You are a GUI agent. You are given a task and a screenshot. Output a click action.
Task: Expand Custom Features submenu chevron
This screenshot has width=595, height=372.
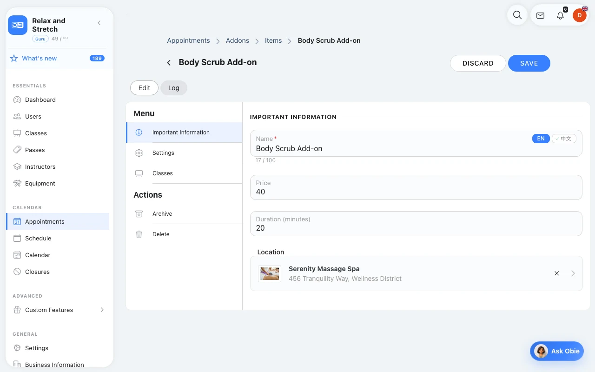102,310
